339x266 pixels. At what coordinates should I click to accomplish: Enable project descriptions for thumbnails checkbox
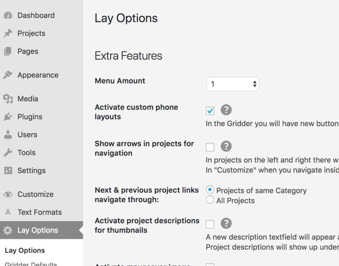pos(210,224)
